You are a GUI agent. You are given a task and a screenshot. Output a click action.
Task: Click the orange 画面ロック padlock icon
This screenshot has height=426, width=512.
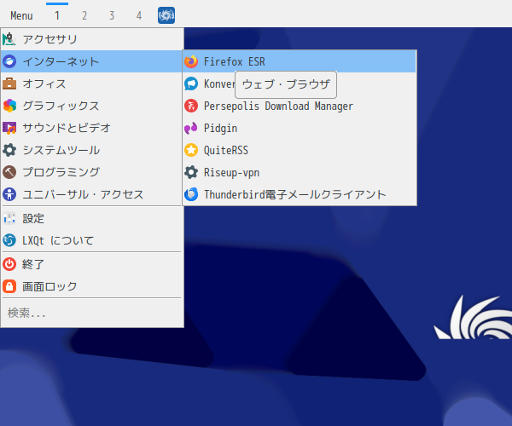(x=9, y=286)
